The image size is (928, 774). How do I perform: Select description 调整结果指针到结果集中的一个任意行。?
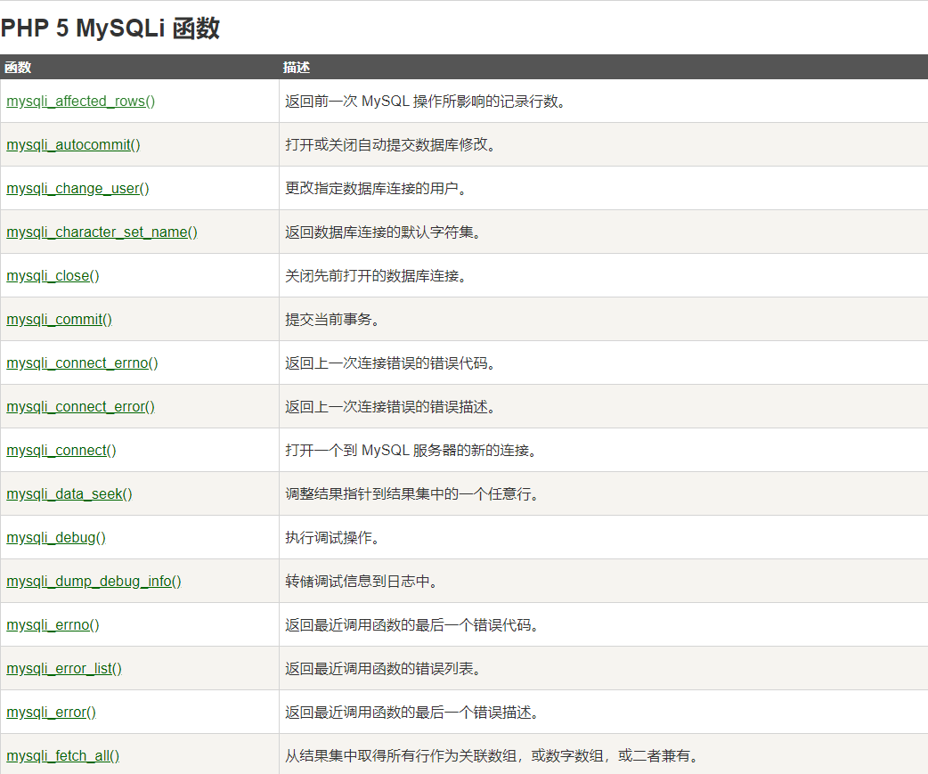(412, 494)
